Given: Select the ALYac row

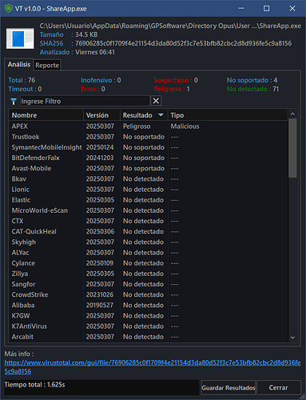Looking at the screenshot, I should (x=149, y=253).
